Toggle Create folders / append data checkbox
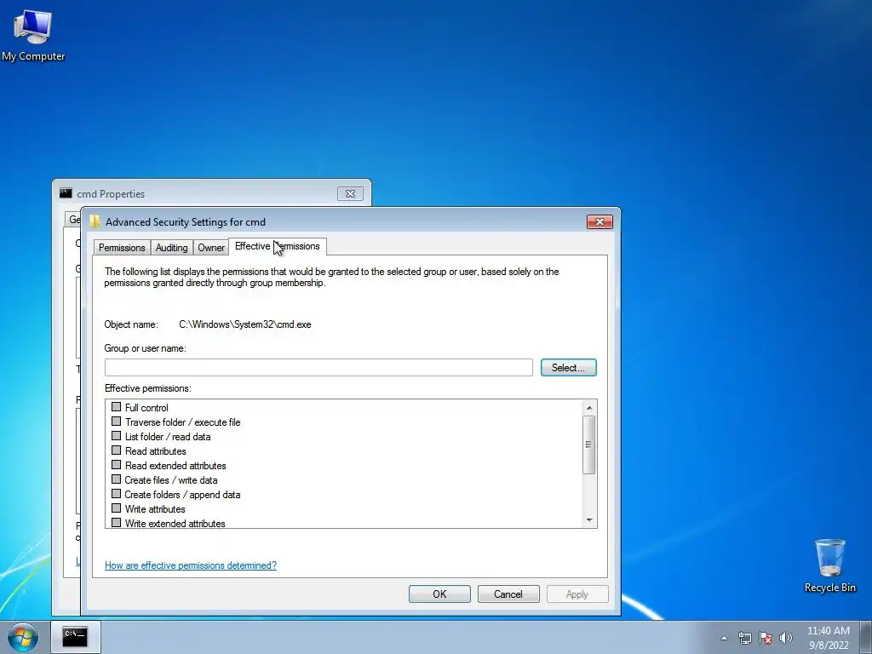This screenshot has width=872, height=654. coord(116,493)
